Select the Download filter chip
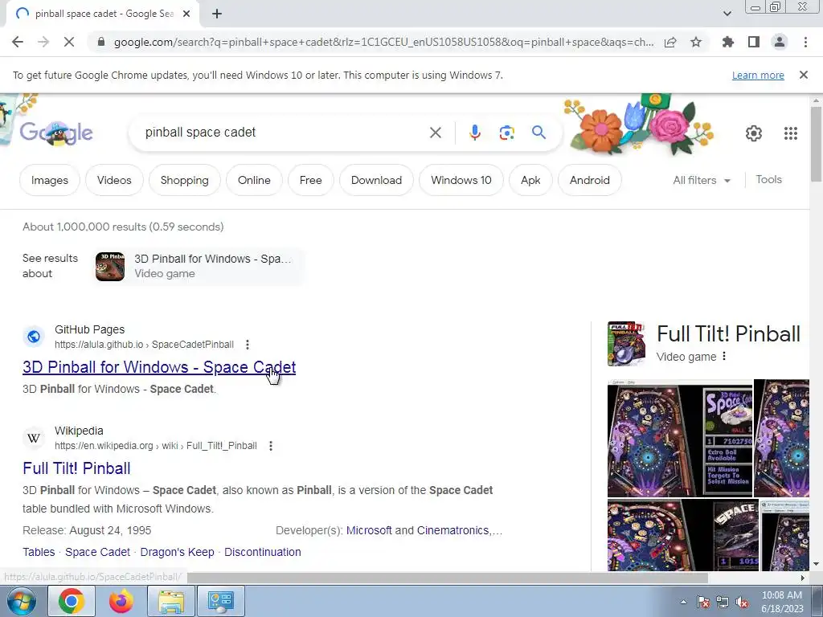Viewport: 823px width, 617px height. [376, 180]
